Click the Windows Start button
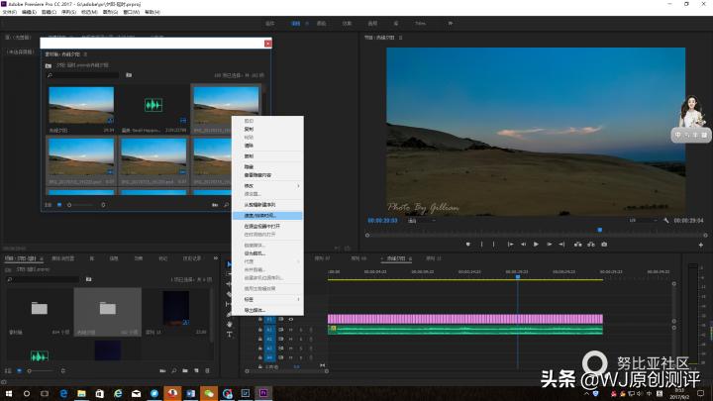Image resolution: width=713 pixels, height=401 pixels. pos(8,392)
